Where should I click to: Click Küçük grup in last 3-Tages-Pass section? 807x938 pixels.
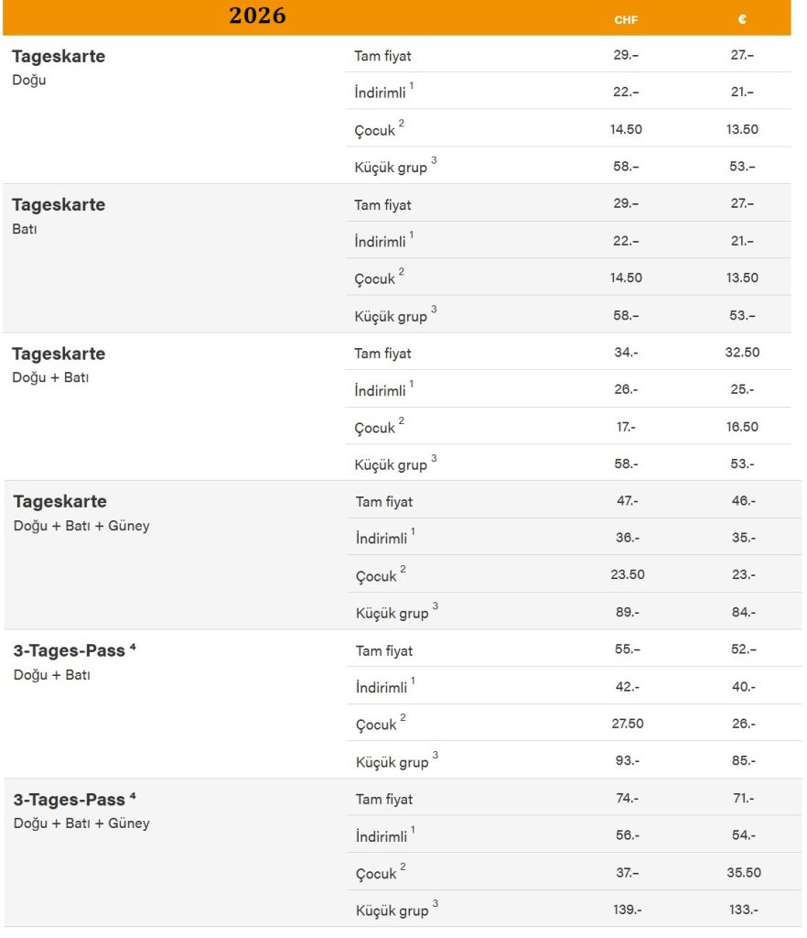392,911
